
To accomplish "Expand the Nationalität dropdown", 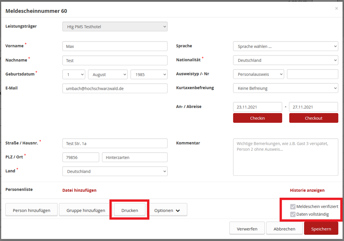I will 285,60.
